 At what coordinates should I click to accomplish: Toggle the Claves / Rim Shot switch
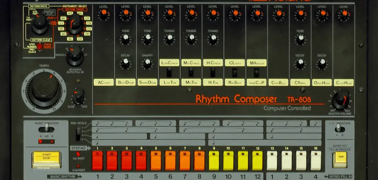pyautogui.click(x=235, y=72)
